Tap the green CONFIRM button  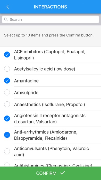(50, 173)
